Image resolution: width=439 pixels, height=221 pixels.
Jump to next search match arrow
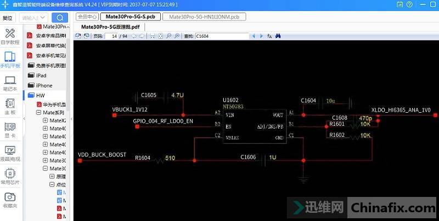262,36
